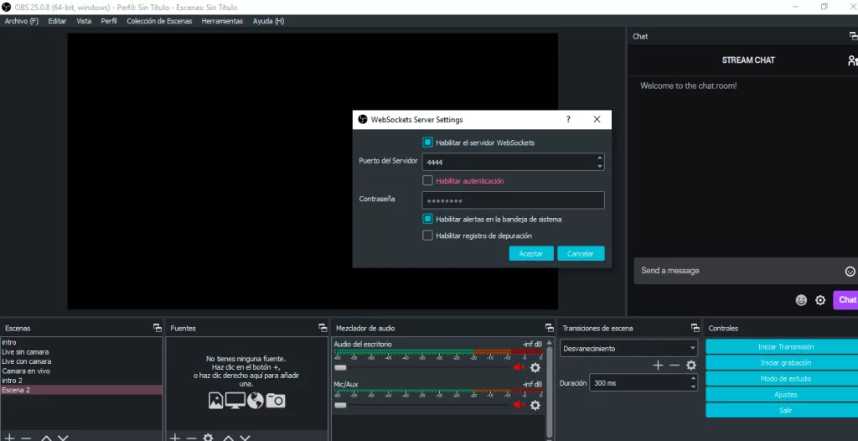Open emote picker in message box
The image size is (858, 441).
tap(850, 271)
